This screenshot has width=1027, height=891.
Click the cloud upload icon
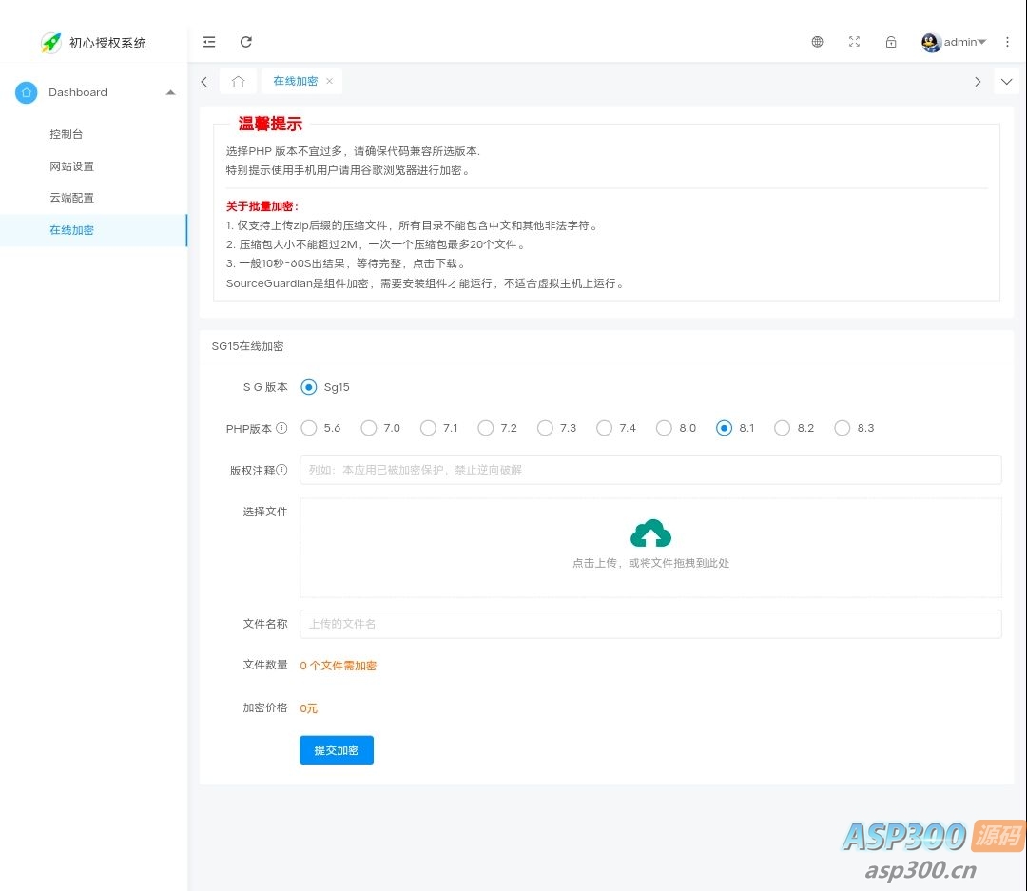[x=650, y=534]
